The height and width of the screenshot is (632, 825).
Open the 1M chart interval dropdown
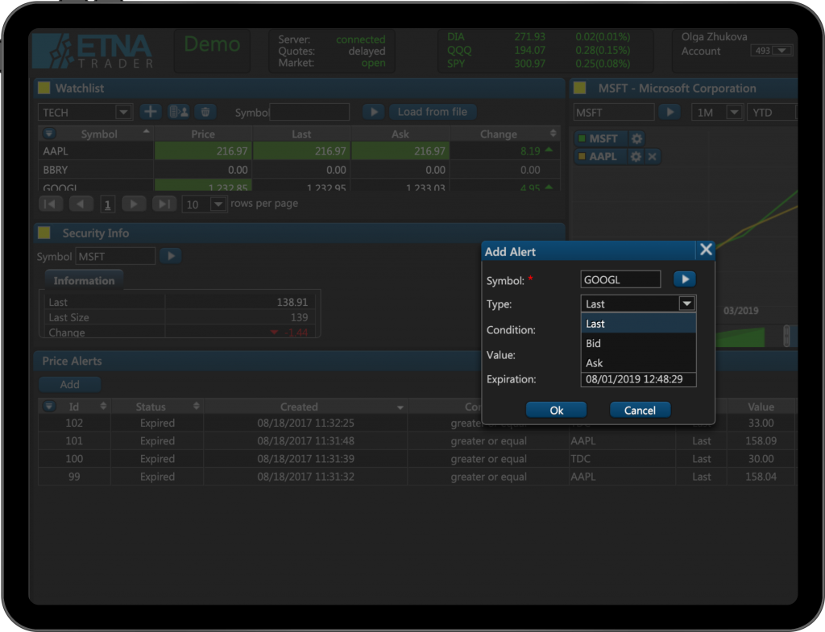tap(734, 112)
